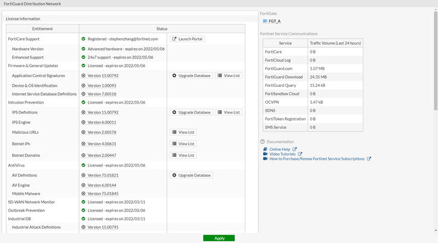The width and height of the screenshot is (438, 243).
Task: Click the Entitlement column header
Action: click(43, 28)
